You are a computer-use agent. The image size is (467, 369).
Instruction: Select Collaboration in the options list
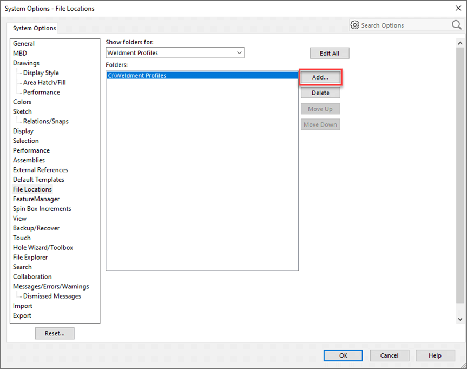(32, 276)
